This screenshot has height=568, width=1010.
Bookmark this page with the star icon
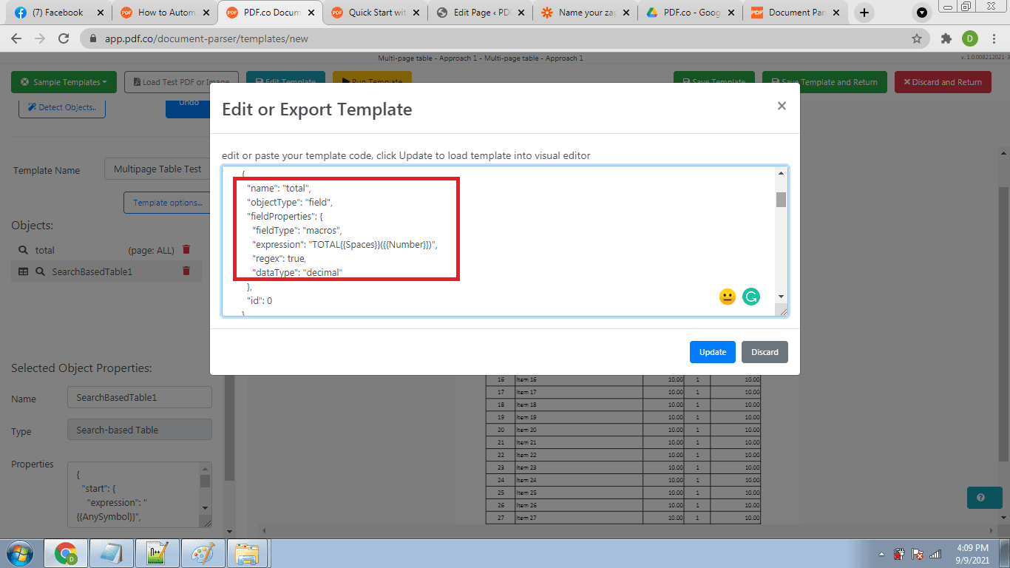[917, 38]
